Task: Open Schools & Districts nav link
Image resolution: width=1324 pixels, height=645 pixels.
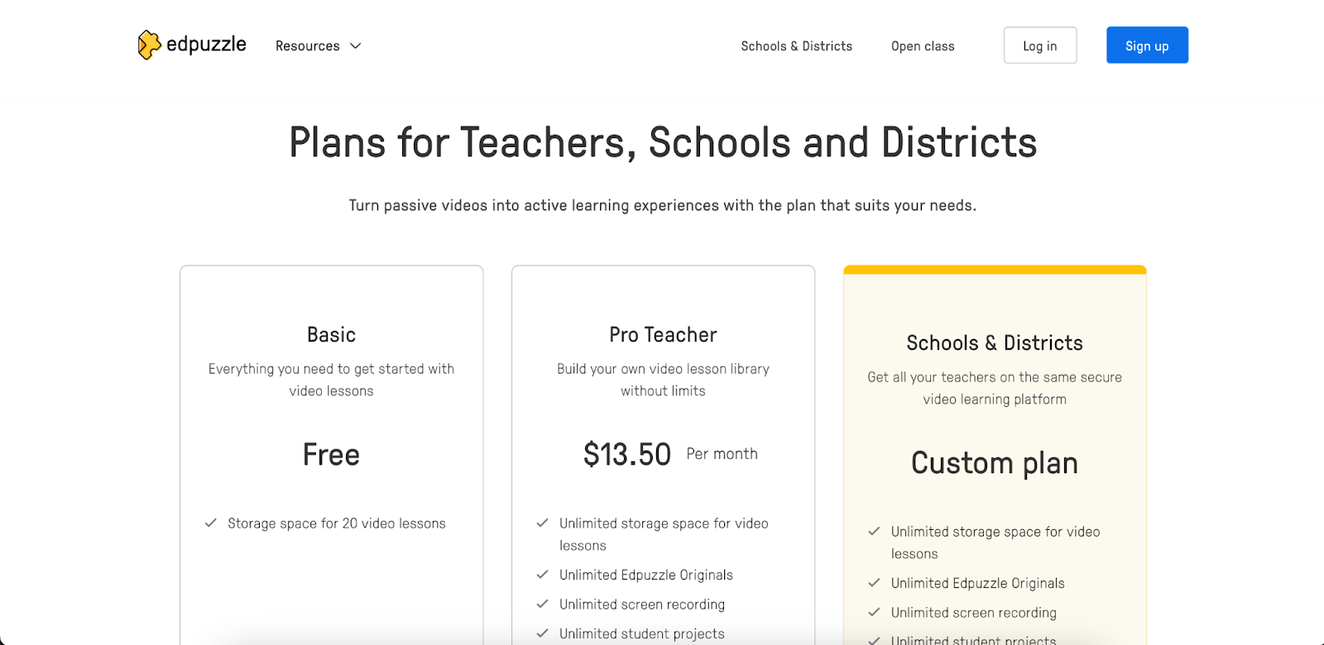Action: point(796,46)
